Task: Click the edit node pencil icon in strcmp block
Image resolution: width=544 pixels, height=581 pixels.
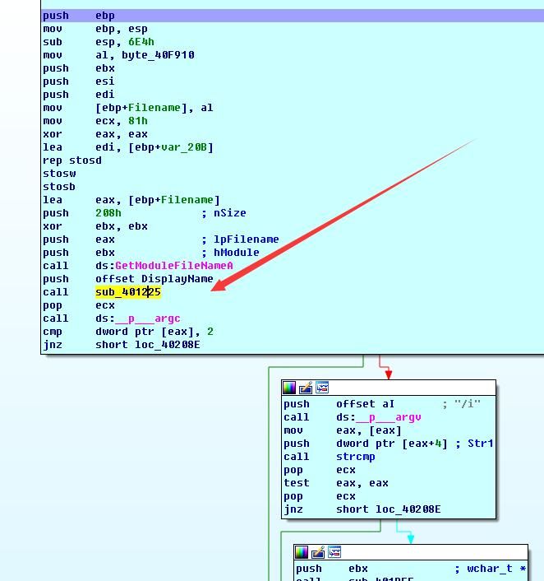Action: (306, 388)
